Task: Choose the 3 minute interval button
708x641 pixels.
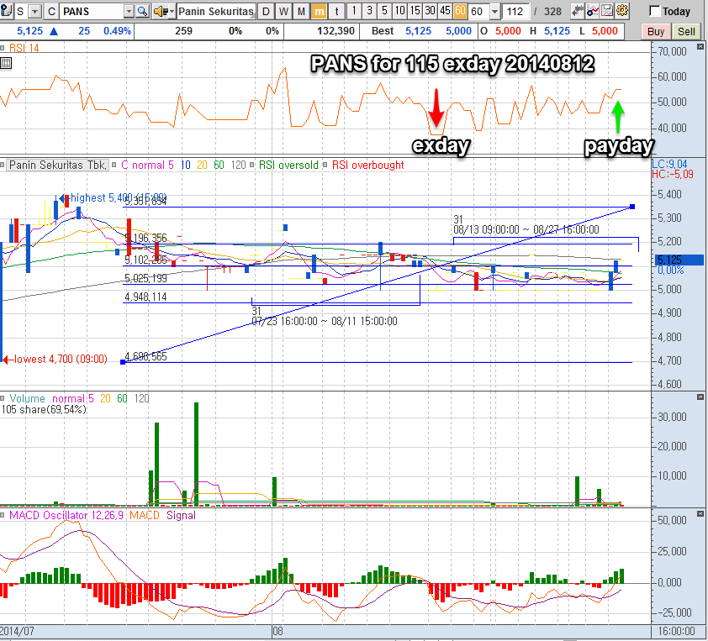Action: (369, 11)
